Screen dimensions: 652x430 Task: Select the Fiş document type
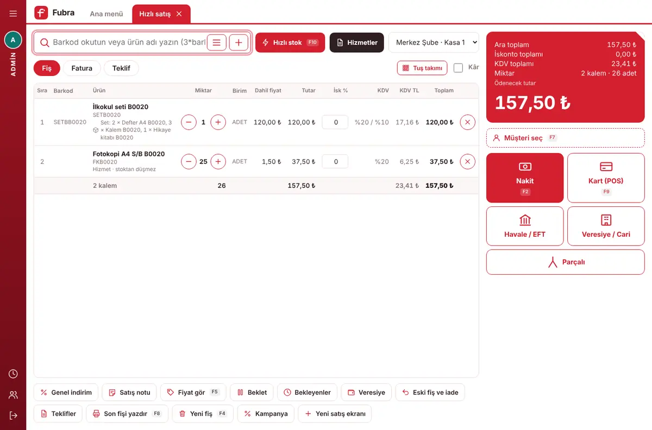pyautogui.click(x=47, y=68)
